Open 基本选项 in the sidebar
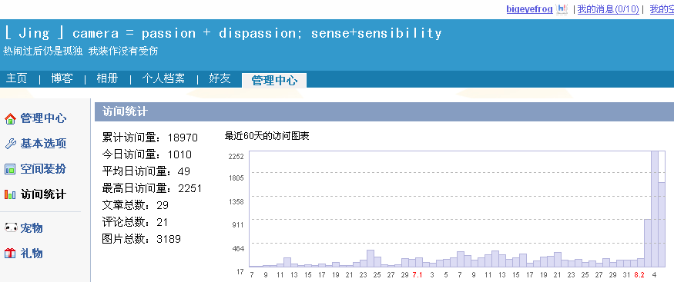The width and height of the screenshot is (674, 282). (43, 144)
